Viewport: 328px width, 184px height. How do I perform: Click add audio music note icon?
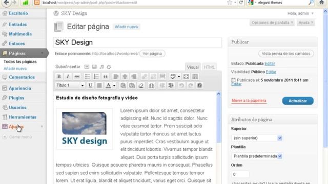101,67
